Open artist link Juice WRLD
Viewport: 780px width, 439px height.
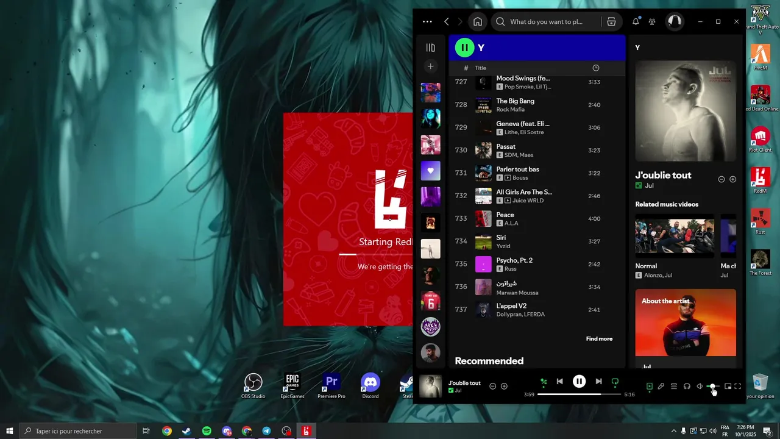528,200
